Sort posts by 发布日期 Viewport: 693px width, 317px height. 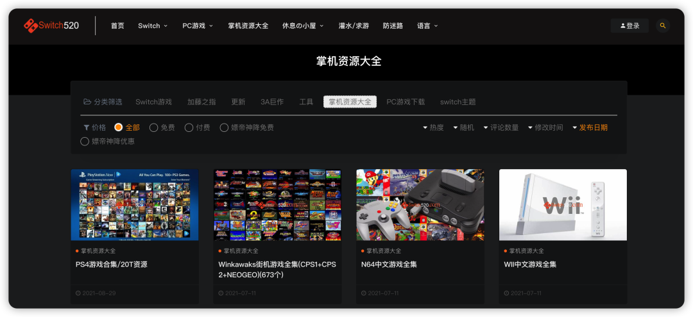coord(590,127)
